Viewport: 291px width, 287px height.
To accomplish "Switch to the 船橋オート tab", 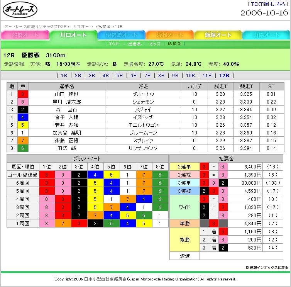I will pyautogui.click(x=25, y=35).
